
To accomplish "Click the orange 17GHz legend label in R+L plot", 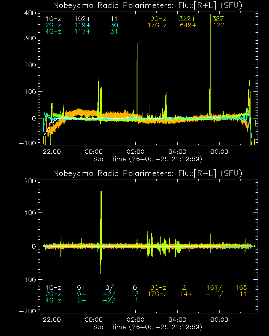I will [157, 25].
